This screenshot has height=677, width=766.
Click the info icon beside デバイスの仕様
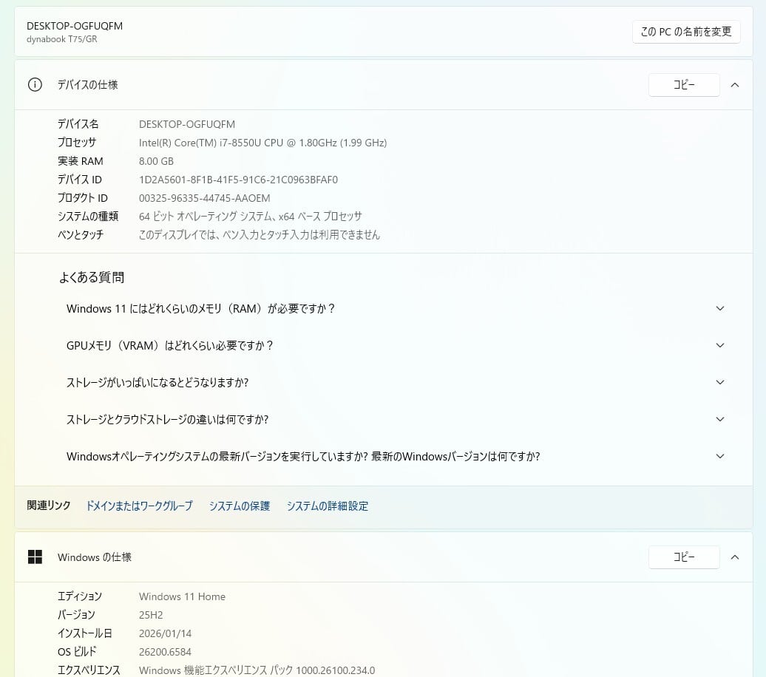(x=35, y=85)
